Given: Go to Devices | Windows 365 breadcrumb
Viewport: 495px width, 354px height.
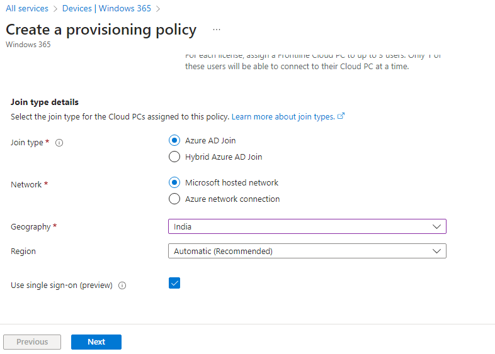Looking at the screenshot, I should click(106, 9).
